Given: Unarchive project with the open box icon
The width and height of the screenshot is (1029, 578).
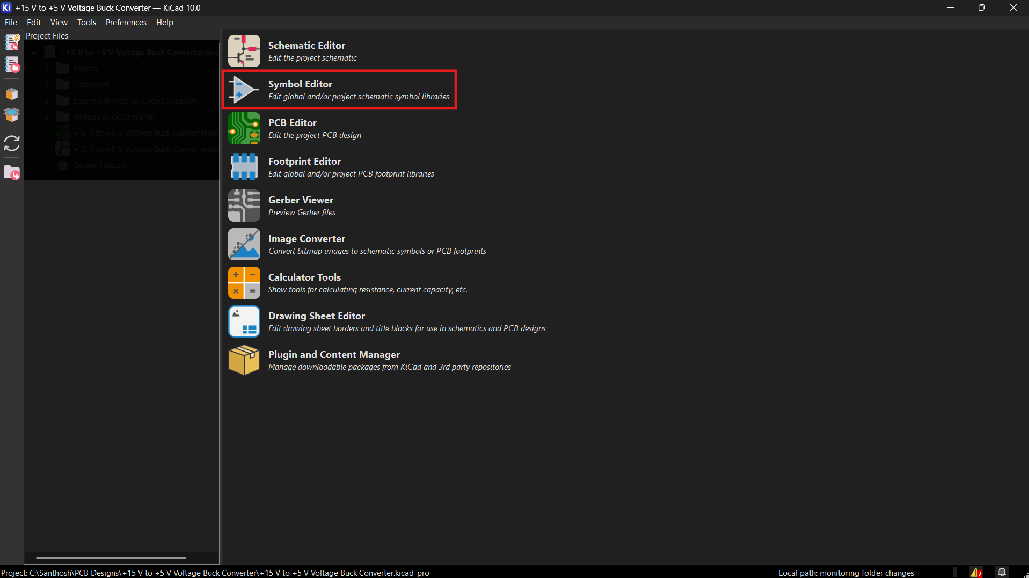Looking at the screenshot, I should coord(12,115).
